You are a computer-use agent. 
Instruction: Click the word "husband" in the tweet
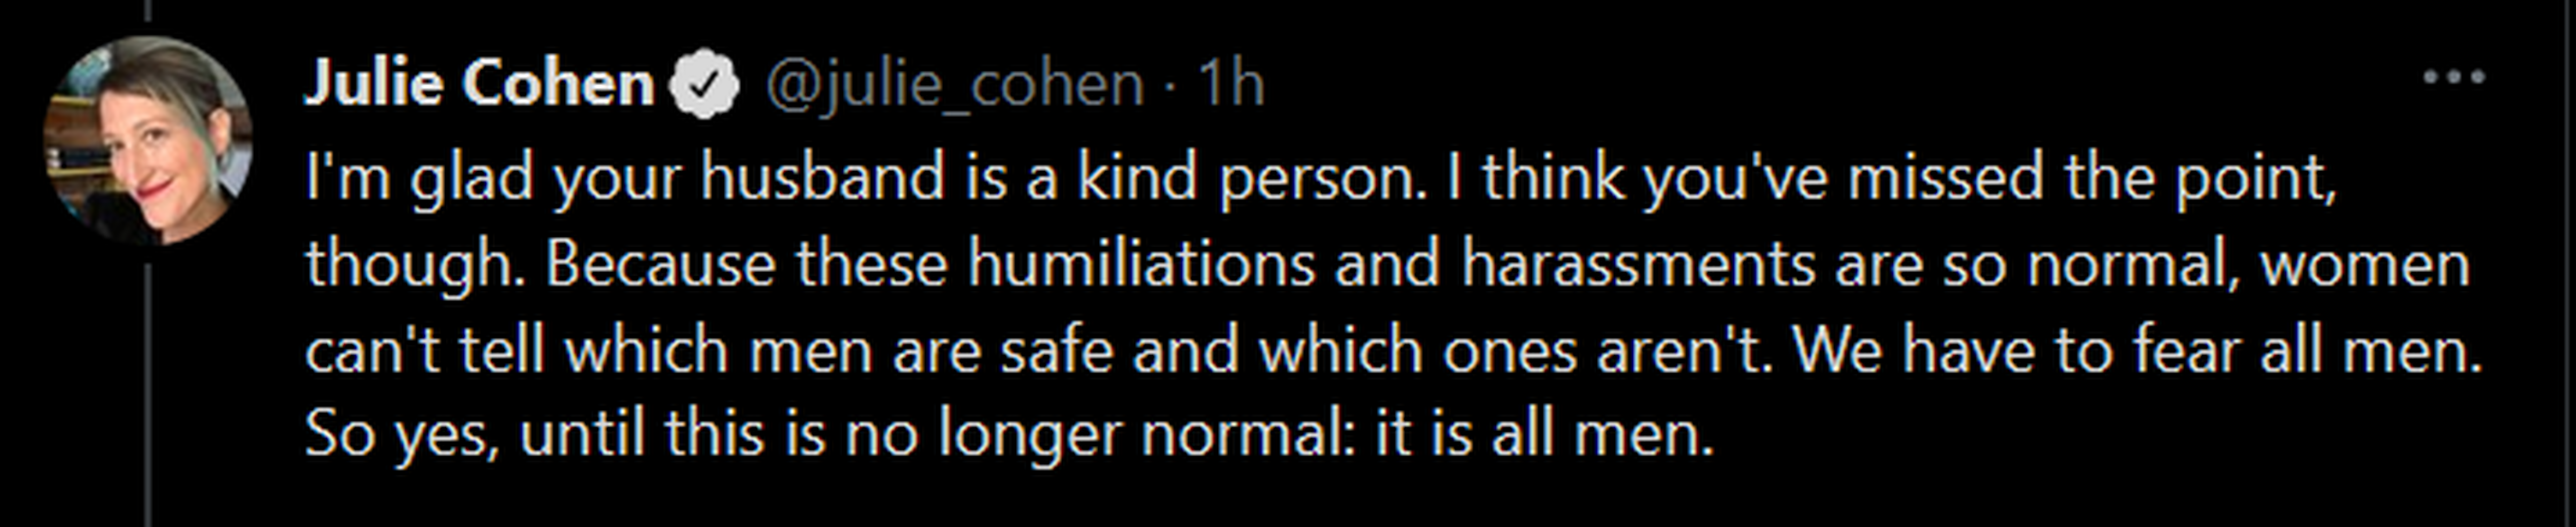pos(822,178)
